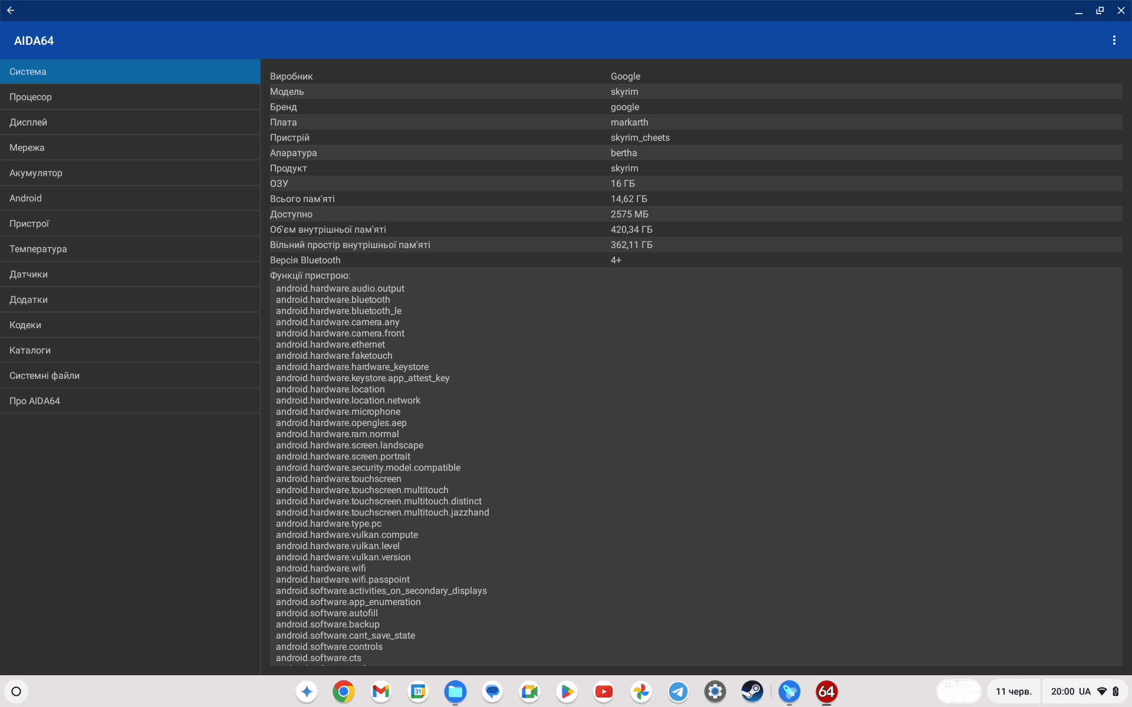1132x707 pixels.
Task: Open the Додатки section
Action: click(130, 299)
